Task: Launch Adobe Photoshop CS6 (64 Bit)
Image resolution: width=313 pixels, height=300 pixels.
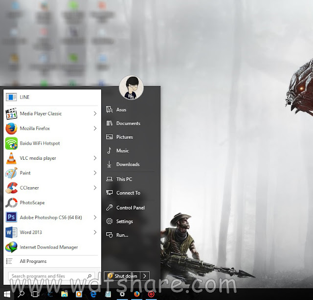Action: coord(52,217)
